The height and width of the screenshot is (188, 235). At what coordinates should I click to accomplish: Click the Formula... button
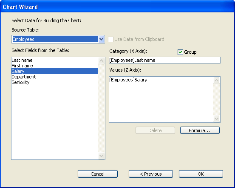coord(200,130)
